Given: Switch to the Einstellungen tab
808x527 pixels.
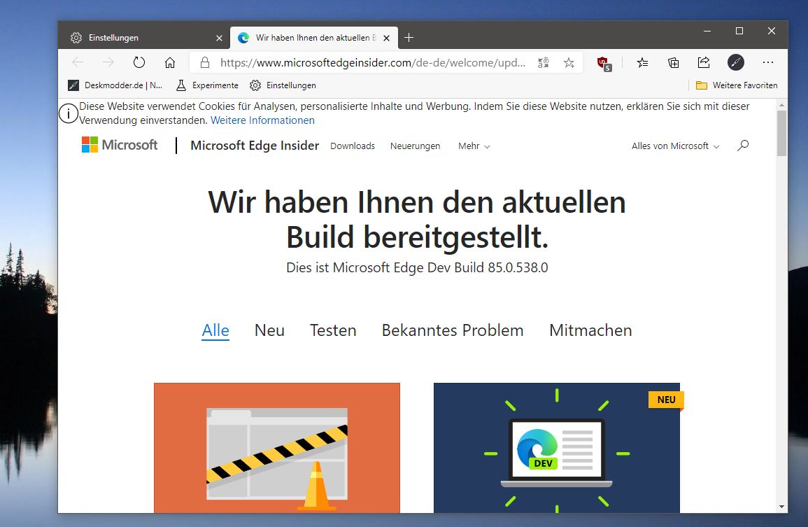Looking at the screenshot, I should tap(144, 38).
